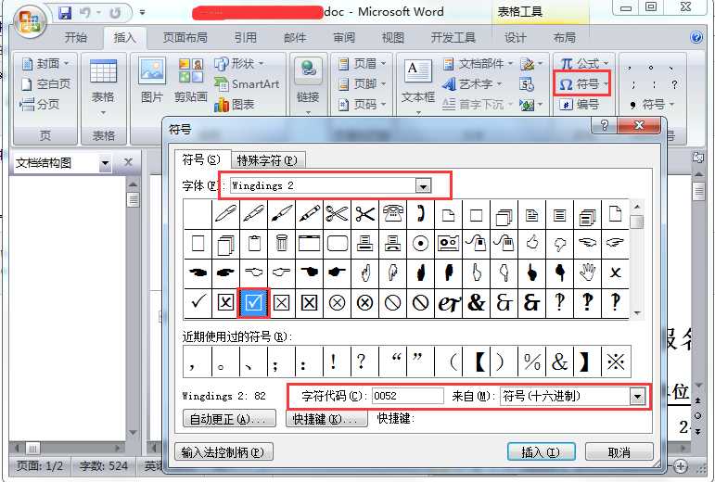This screenshot has width=715, height=482.
Task: Open 剪贴画 clip art icon
Action: (191, 70)
